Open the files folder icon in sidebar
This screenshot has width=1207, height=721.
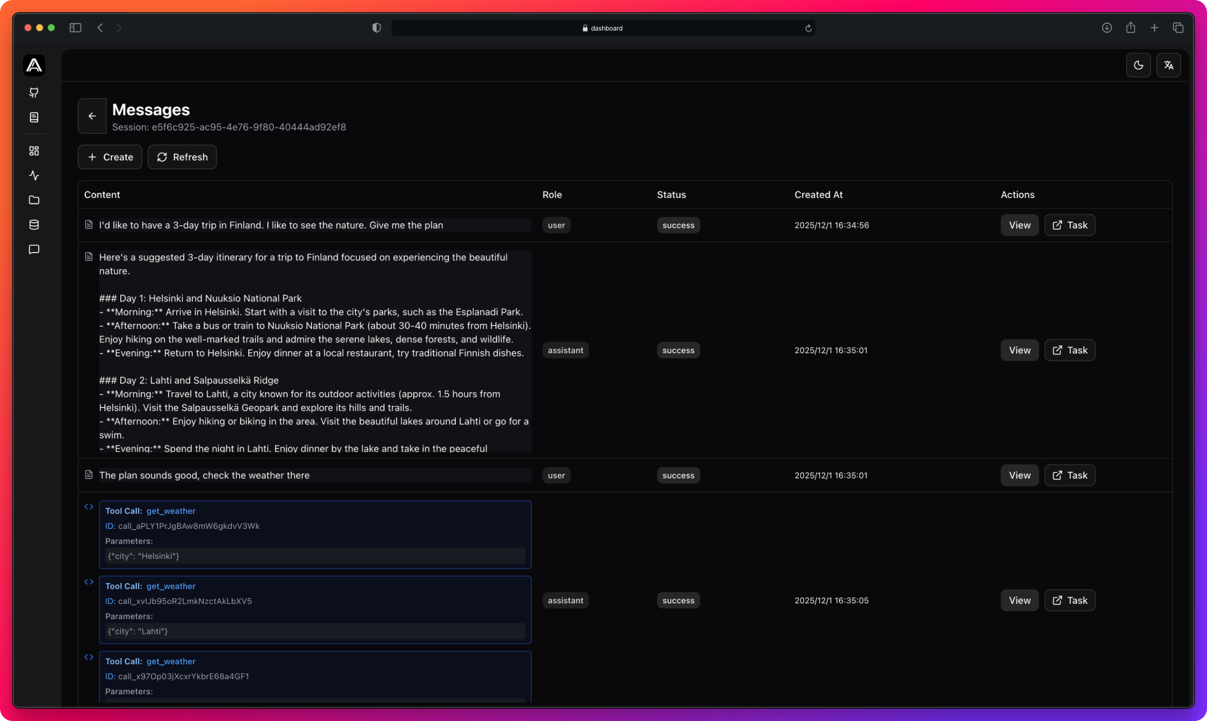click(34, 200)
